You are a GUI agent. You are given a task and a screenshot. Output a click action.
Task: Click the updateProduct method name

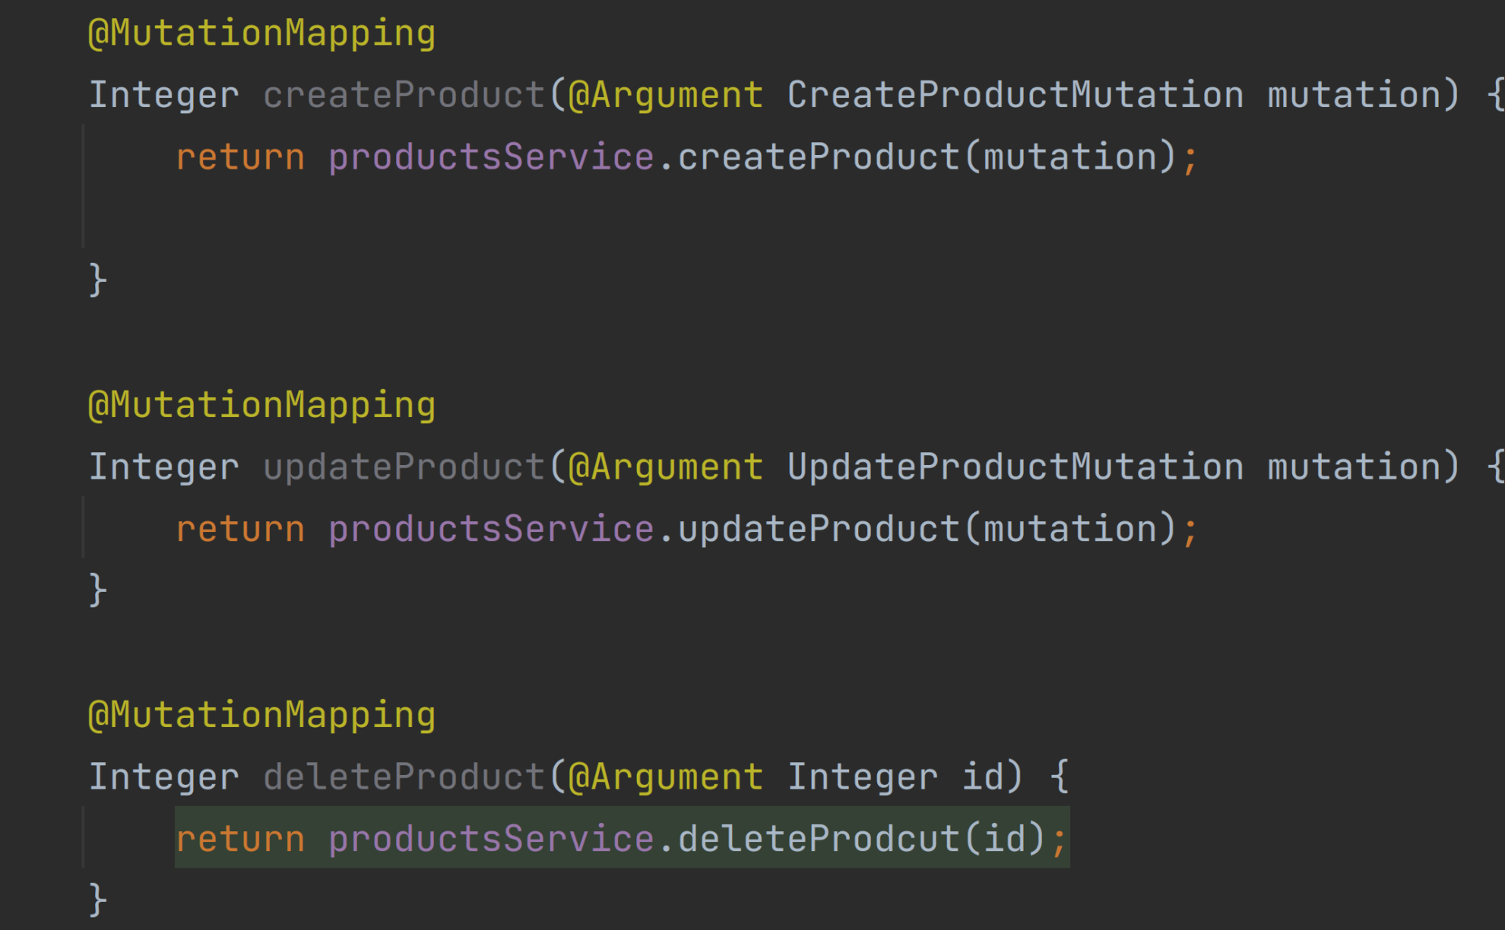405,465
